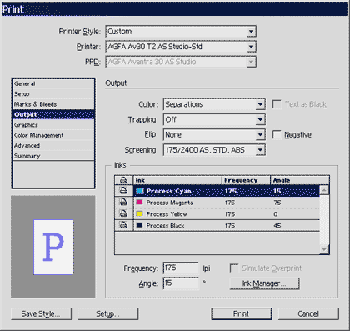
Task: Click the black ink color swatch
Action: pyautogui.click(x=140, y=225)
